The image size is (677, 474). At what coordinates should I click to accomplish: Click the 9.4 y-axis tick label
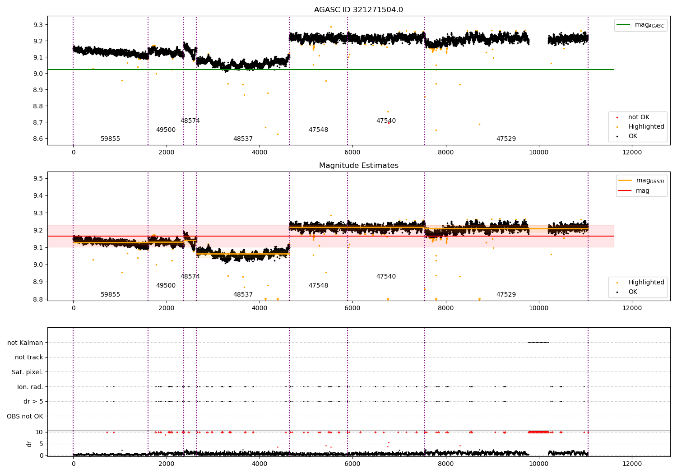coord(38,196)
